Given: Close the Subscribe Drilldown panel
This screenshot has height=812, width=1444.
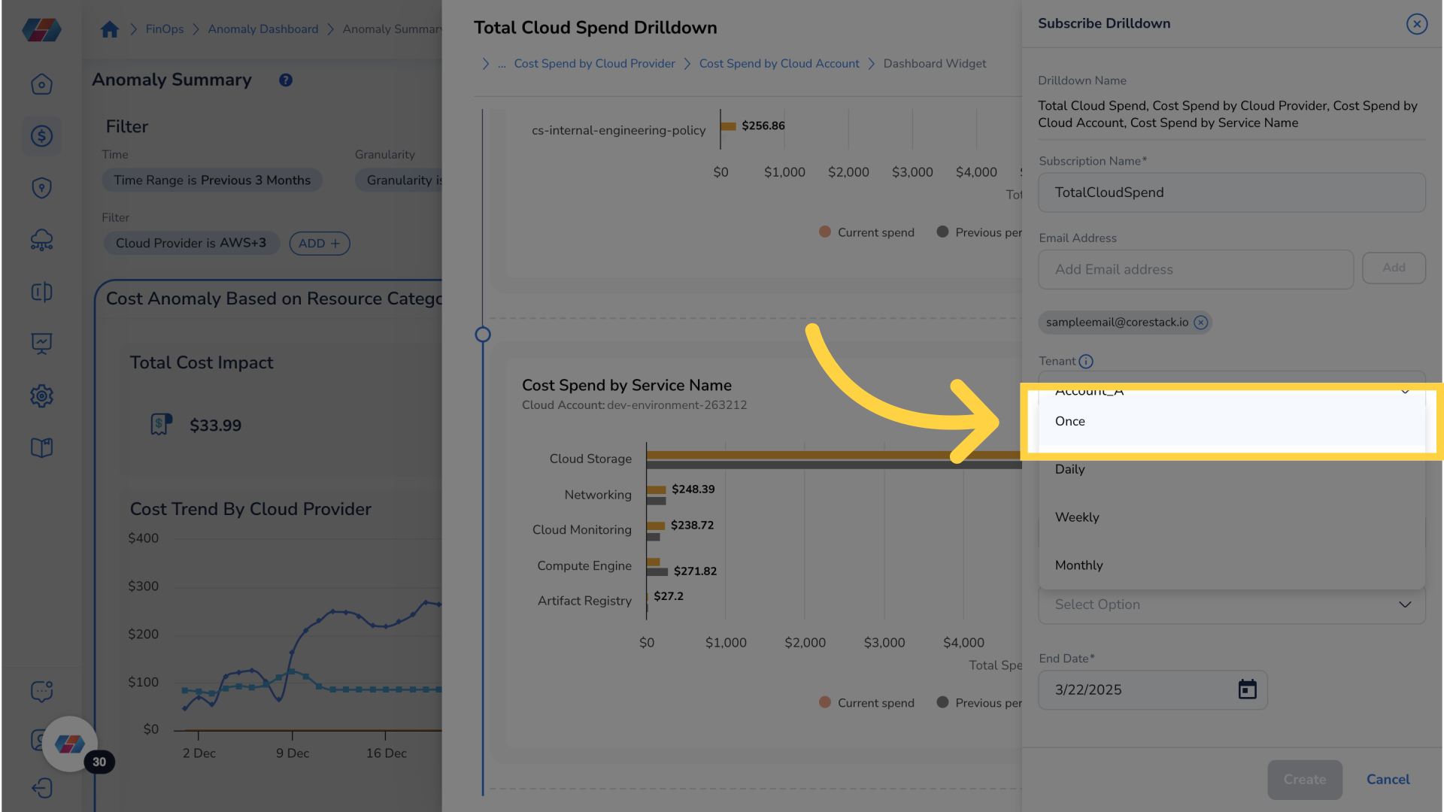Looking at the screenshot, I should (x=1417, y=24).
